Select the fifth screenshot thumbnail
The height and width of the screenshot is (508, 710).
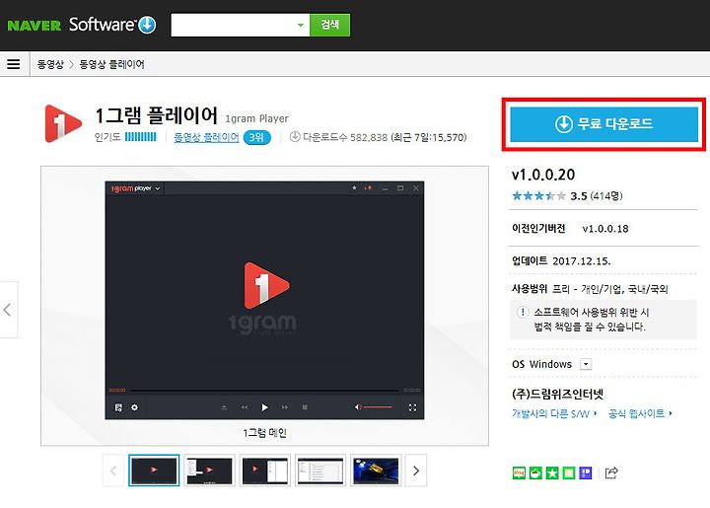coord(376,471)
